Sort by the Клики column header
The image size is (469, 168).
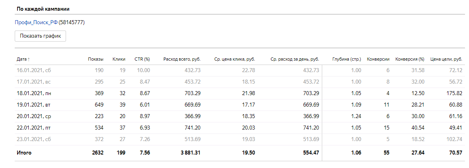119,59
